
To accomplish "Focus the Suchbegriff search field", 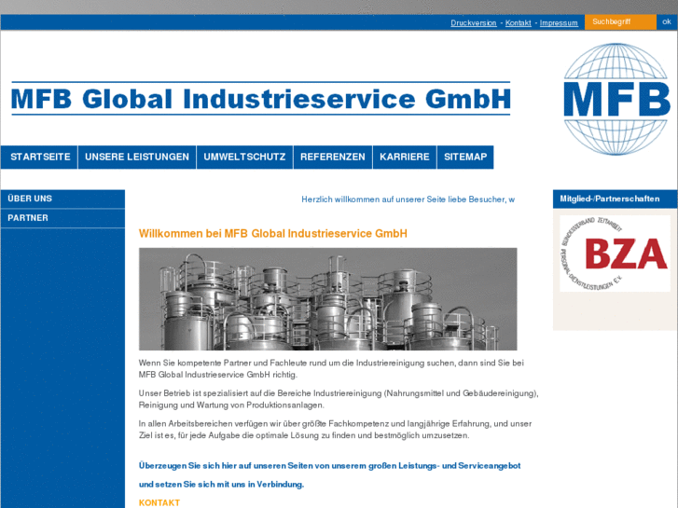I will [x=620, y=22].
